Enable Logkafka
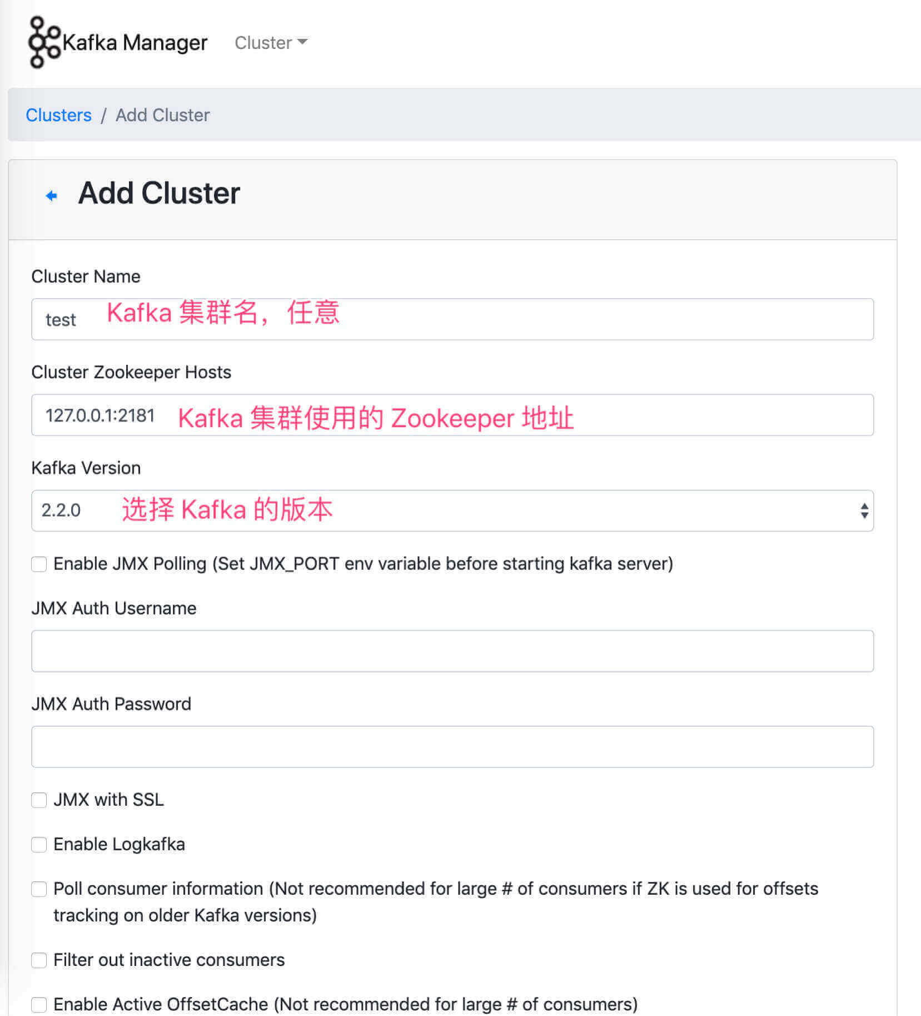921x1016 pixels. click(x=39, y=845)
